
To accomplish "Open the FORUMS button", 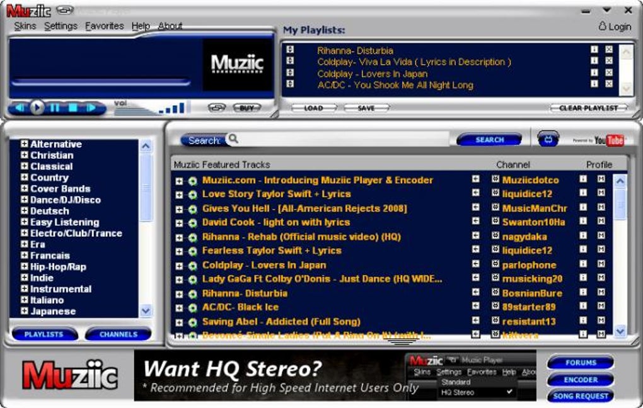I will 580,363.
